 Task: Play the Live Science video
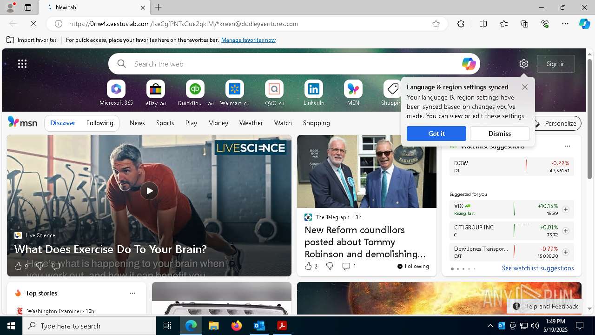149,191
